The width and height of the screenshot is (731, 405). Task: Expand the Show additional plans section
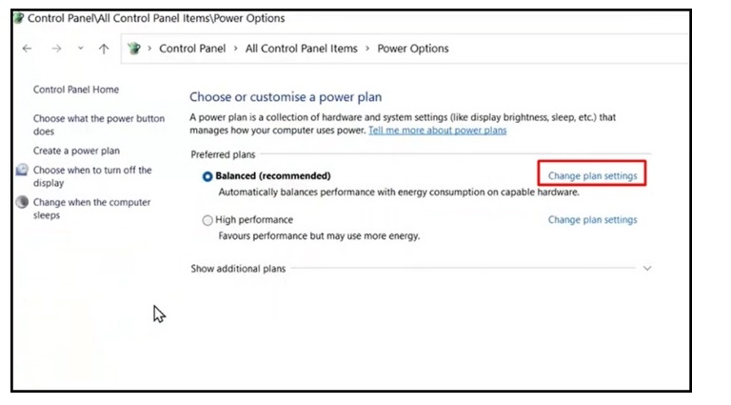click(647, 269)
